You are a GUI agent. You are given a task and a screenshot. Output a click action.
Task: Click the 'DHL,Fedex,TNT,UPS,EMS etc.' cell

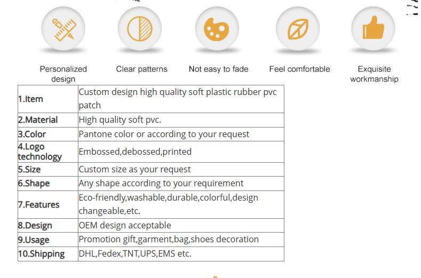coord(181,254)
